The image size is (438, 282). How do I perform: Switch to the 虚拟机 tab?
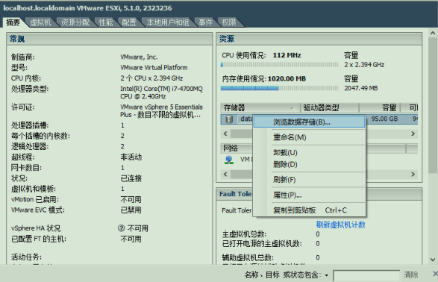(40, 22)
